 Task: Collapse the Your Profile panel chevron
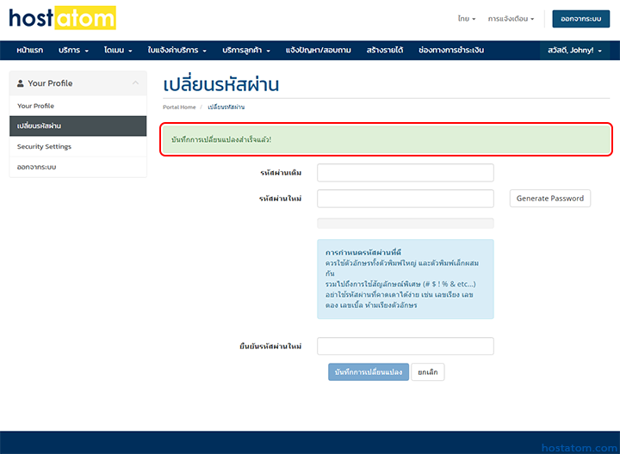coord(135,83)
